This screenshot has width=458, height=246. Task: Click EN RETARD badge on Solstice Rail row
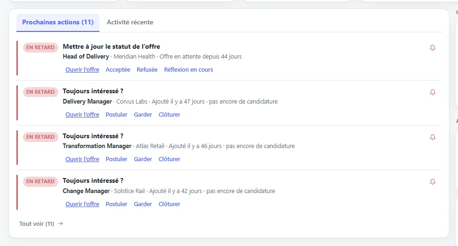click(40, 181)
